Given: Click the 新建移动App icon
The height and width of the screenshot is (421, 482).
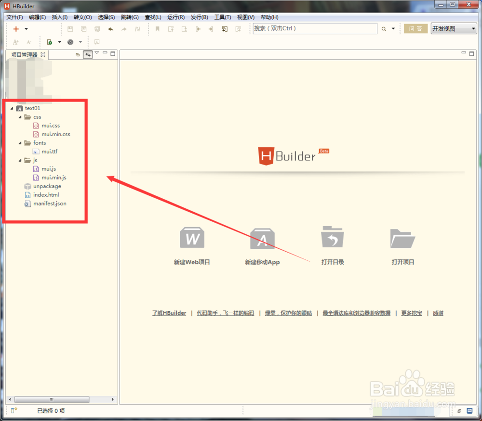Looking at the screenshot, I should pyautogui.click(x=262, y=239).
